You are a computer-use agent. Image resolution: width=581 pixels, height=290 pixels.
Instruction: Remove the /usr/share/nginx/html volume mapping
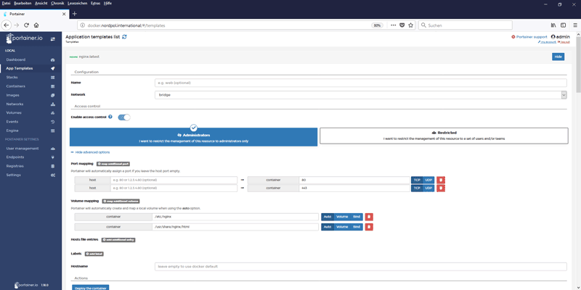[x=369, y=227]
